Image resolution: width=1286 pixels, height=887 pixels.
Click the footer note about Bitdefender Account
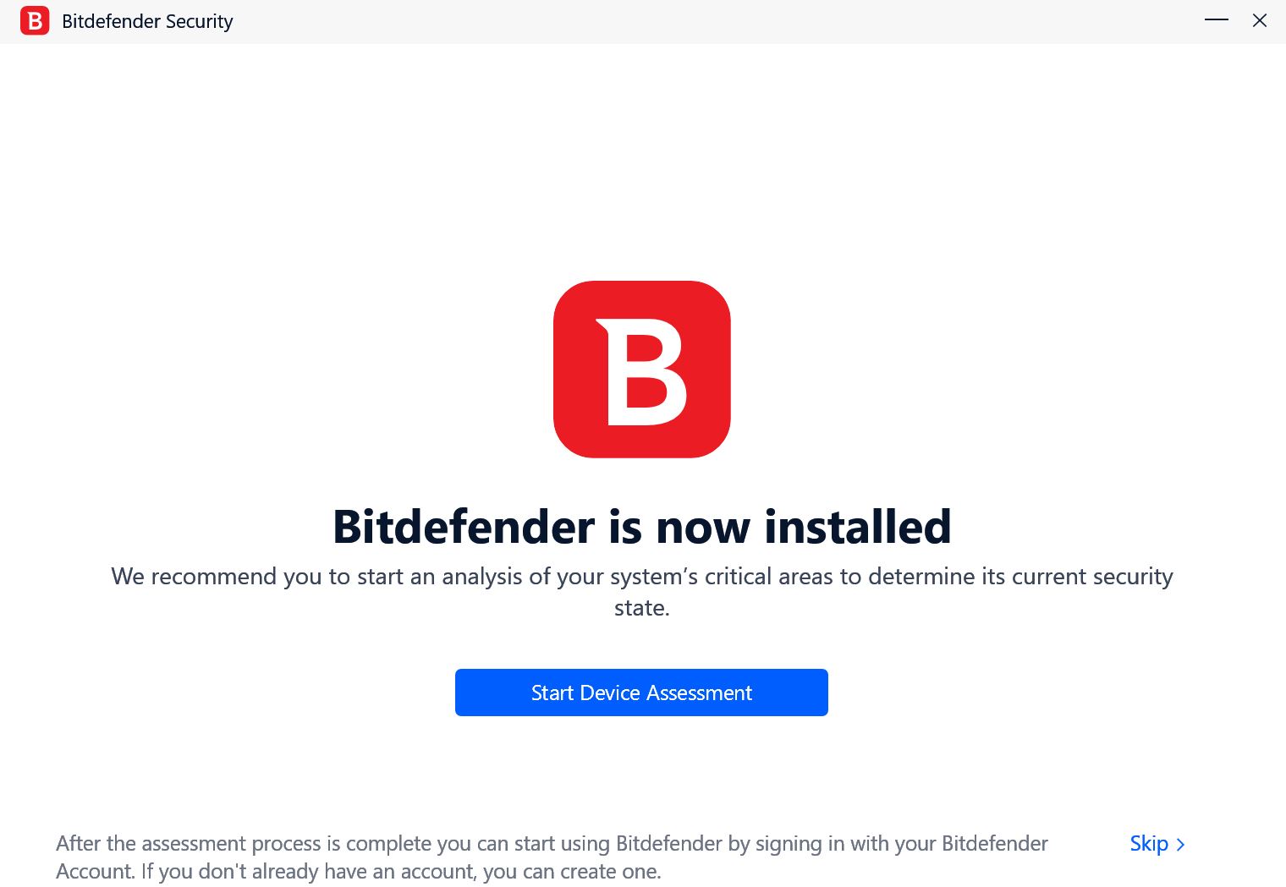(x=552, y=857)
